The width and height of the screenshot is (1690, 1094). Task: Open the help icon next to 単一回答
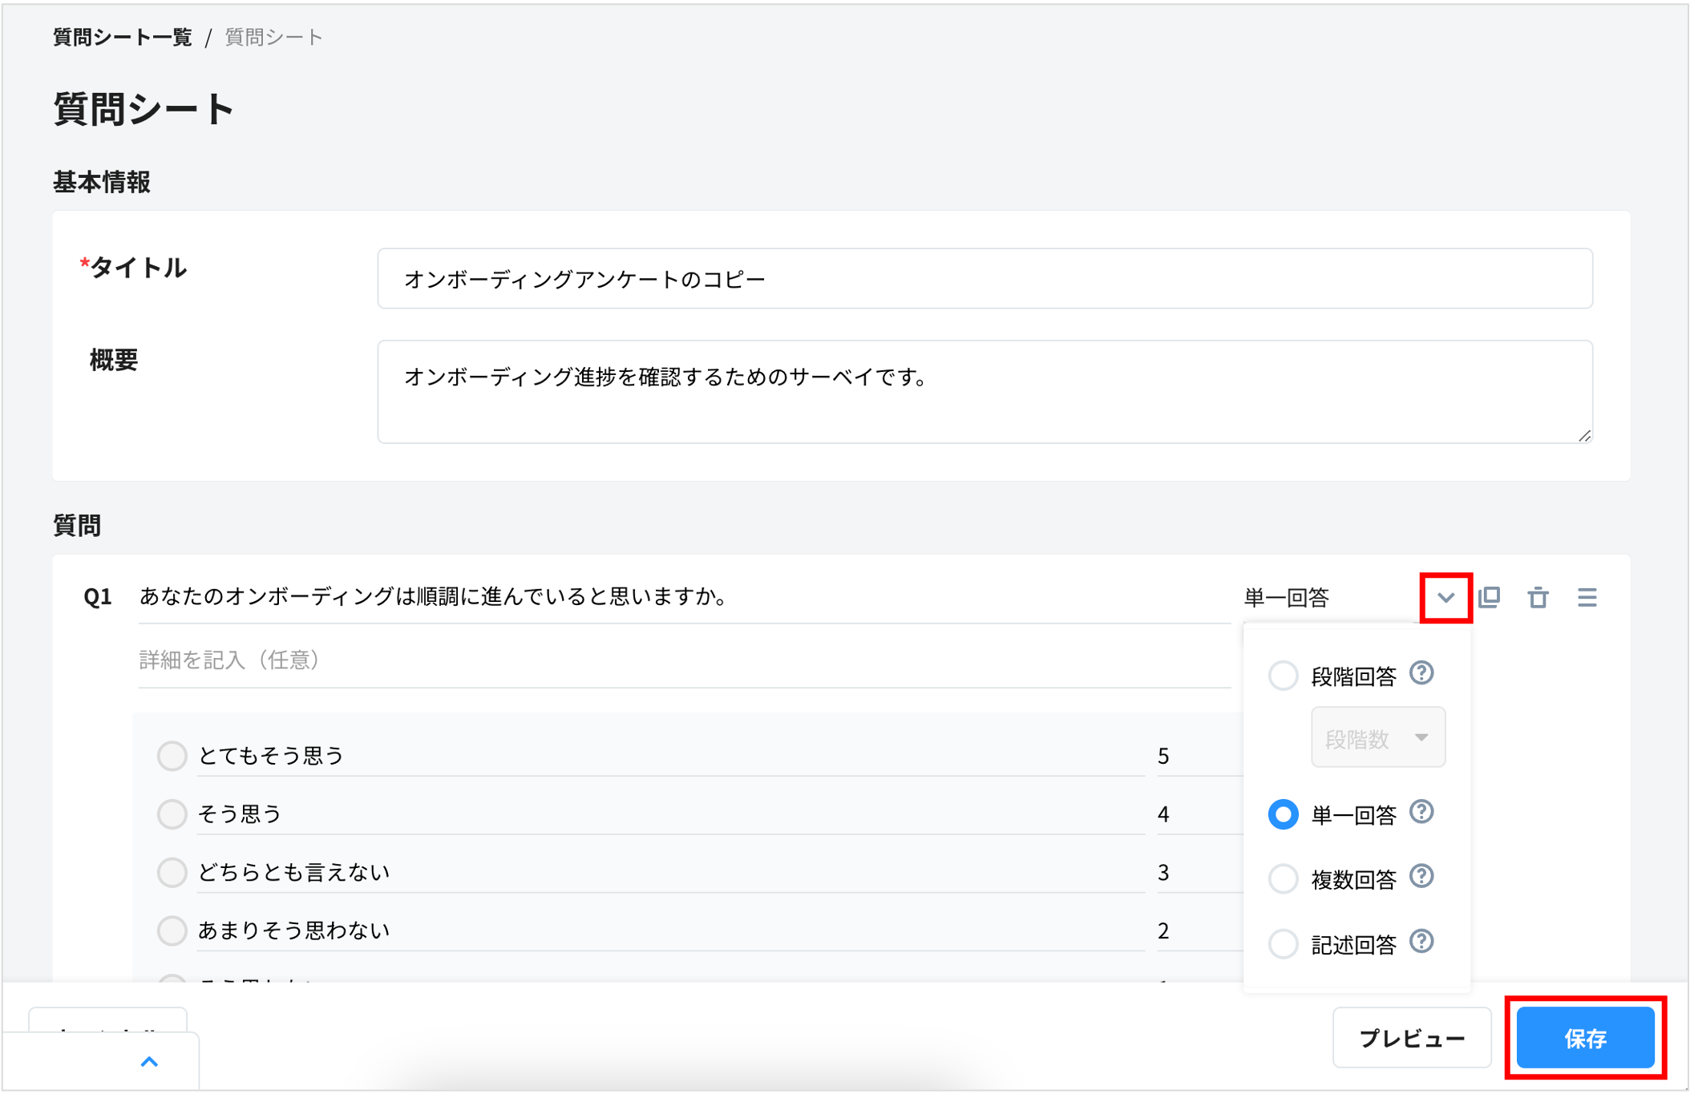coord(1421,813)
